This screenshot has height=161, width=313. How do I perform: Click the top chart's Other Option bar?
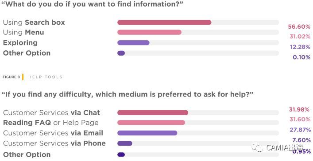click(x=121, y=53)
